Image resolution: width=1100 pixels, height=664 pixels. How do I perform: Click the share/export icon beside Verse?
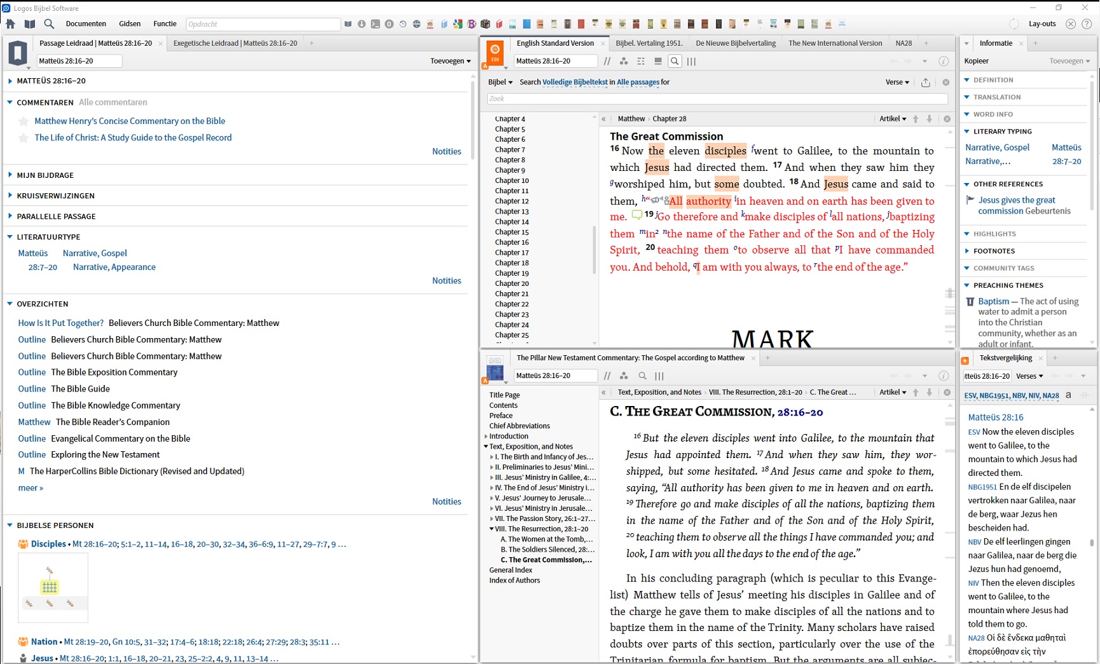(925, 83)
